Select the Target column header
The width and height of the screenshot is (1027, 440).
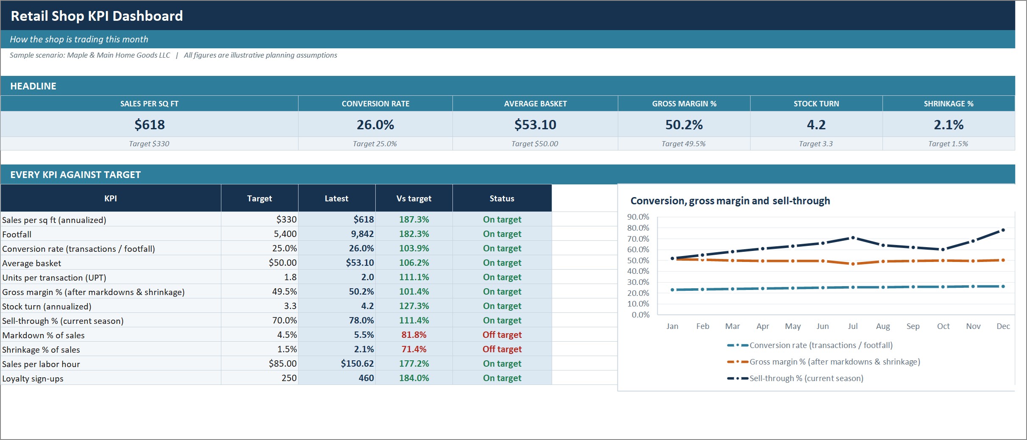click(x=260, y=198)
